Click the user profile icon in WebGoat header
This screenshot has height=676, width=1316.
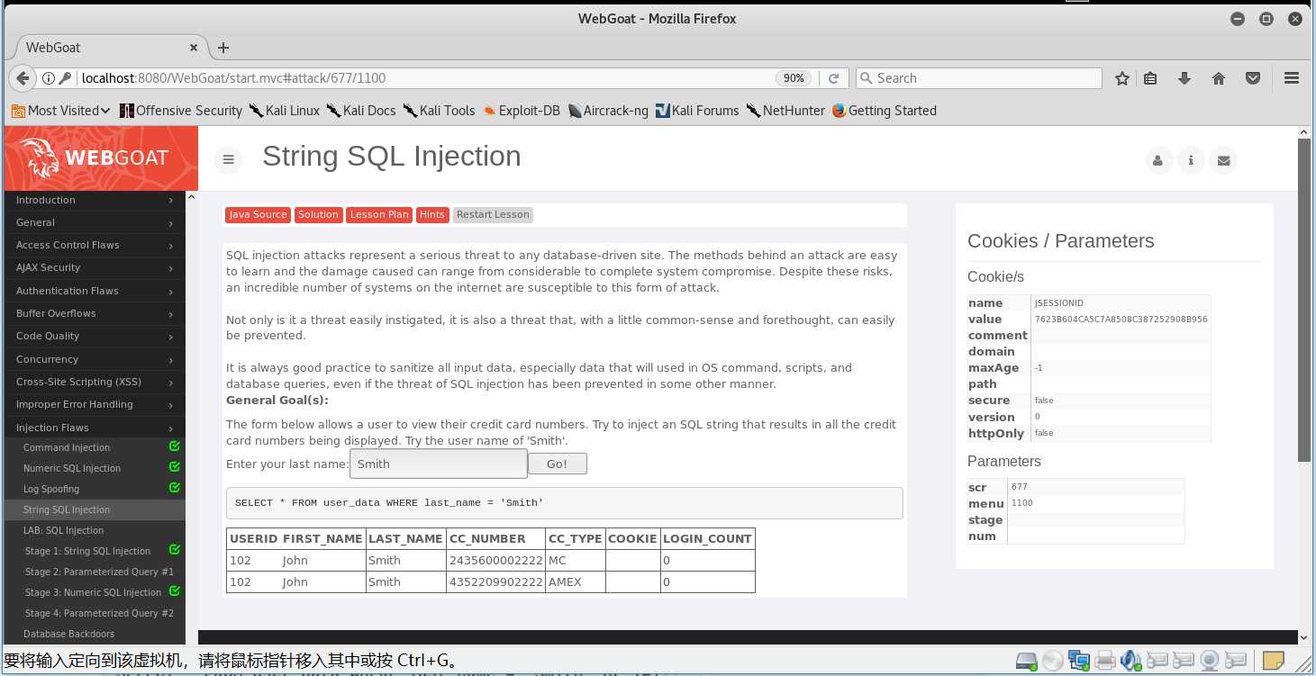pyautogui.click(x=1158, y=160)
